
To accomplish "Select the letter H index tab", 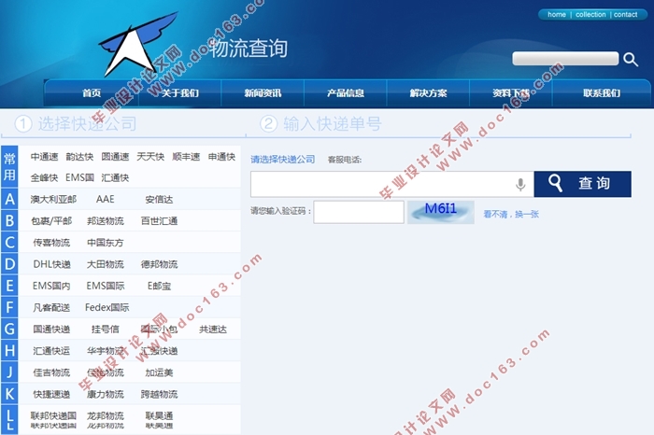I will tap(9, 351).
